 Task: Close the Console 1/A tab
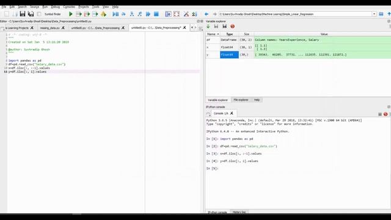(232, 113)
